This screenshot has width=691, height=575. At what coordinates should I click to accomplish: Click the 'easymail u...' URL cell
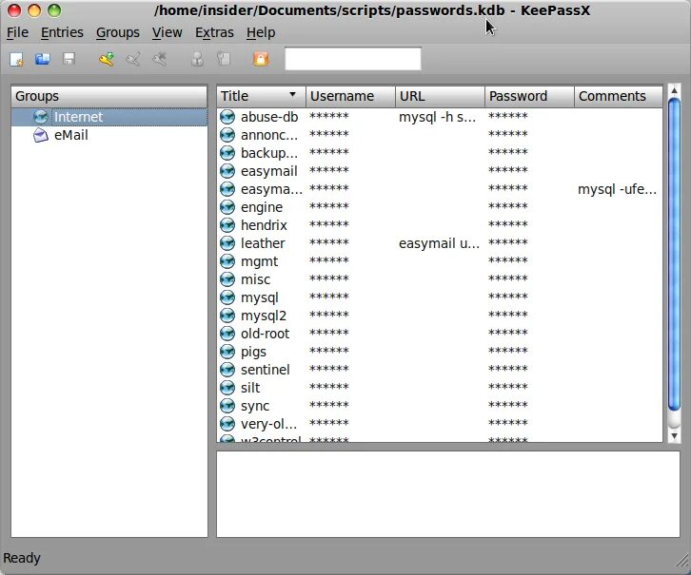point(439,243)
